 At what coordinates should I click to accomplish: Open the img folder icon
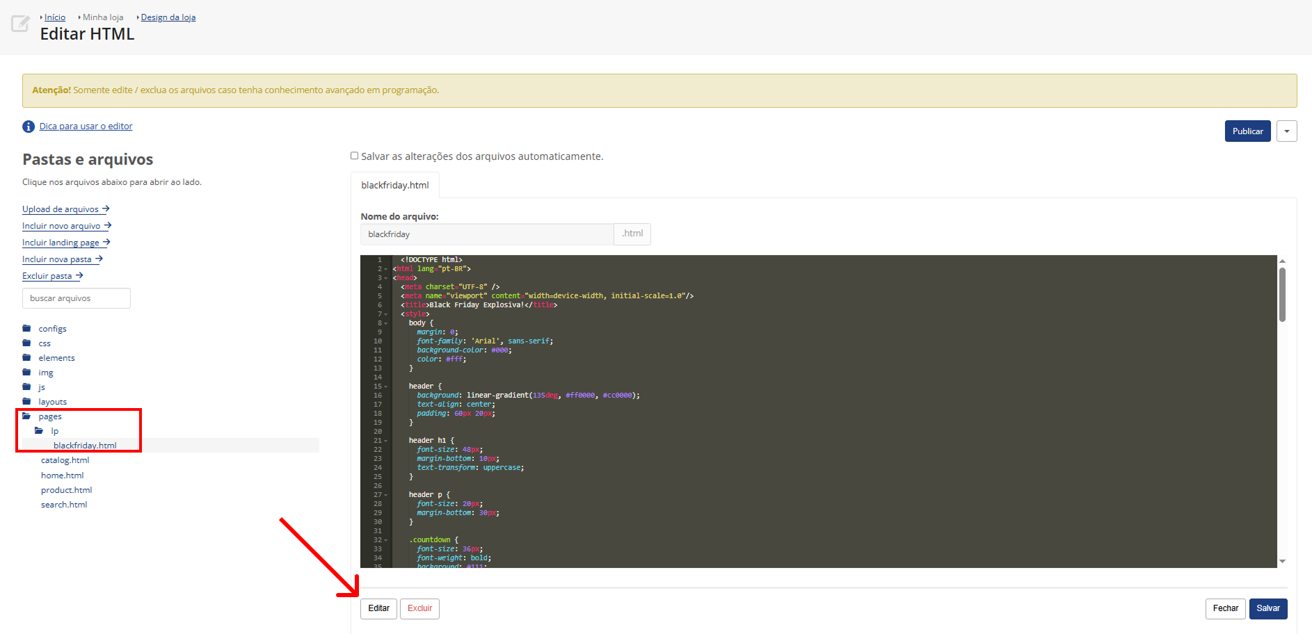click(x=26, y=372)
